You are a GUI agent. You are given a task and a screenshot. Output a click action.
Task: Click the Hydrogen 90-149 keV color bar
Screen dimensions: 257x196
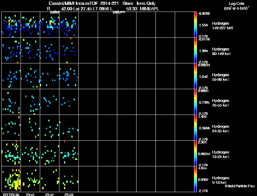[195, 51]
